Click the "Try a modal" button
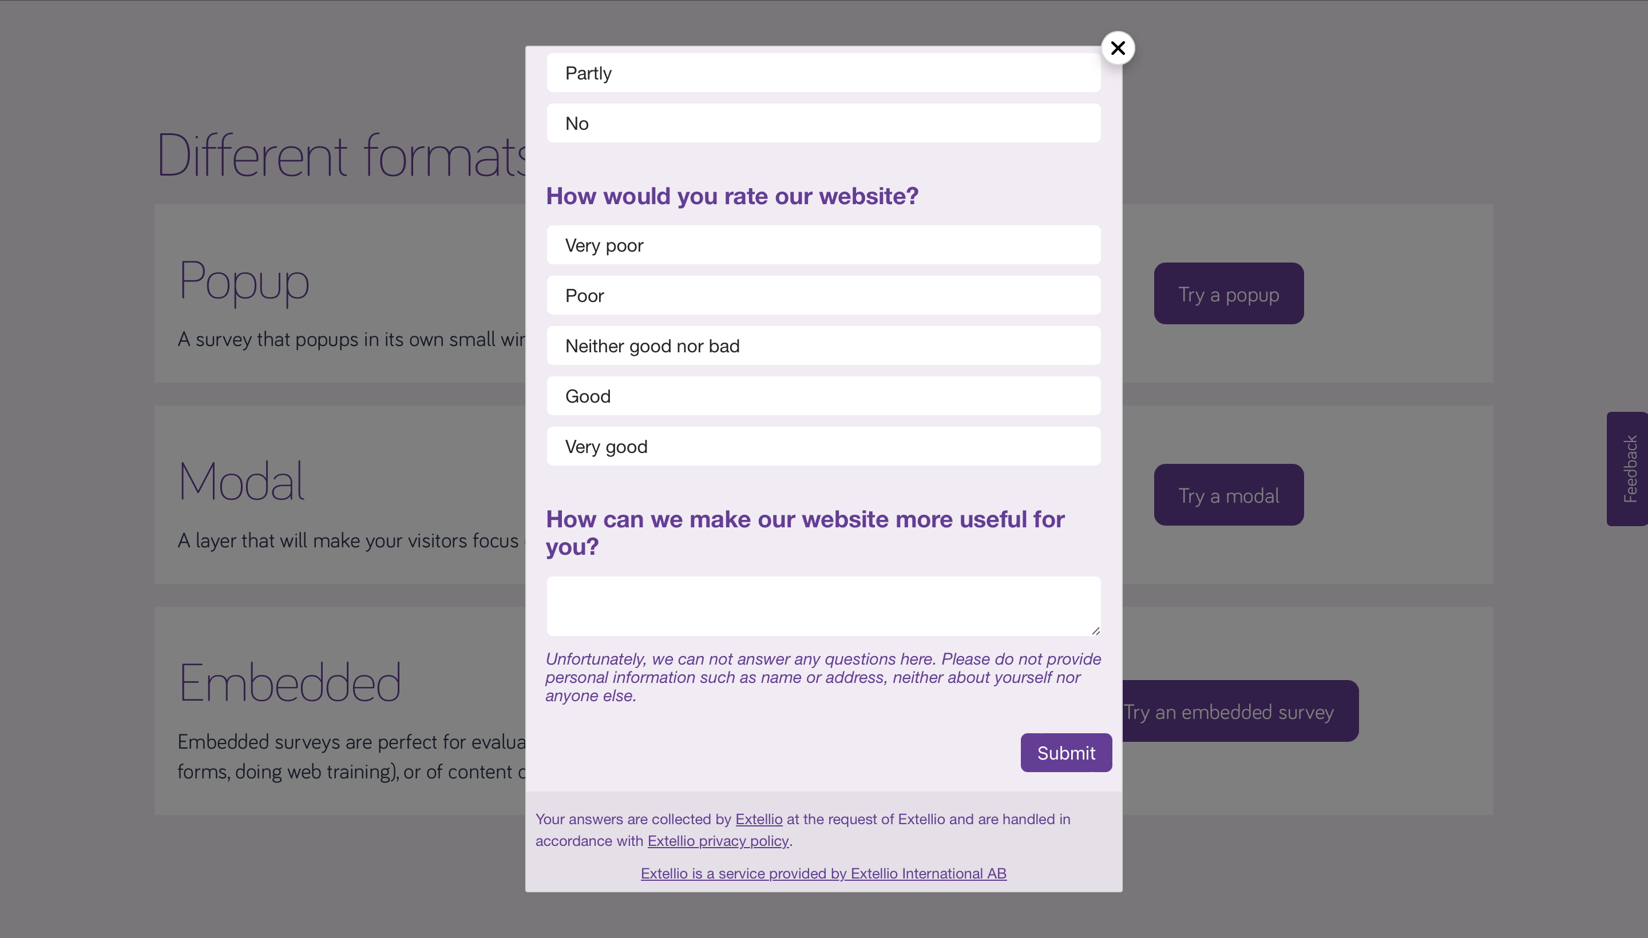This screenshot has height=938, width=1648. (1228, 495)
